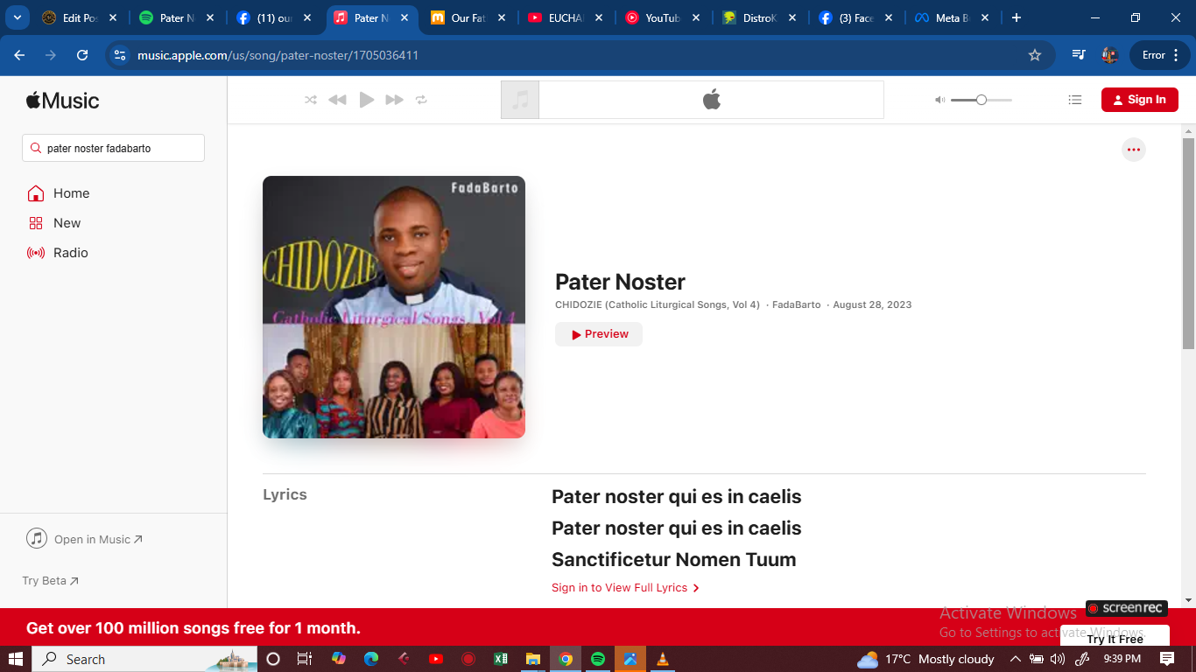Viewport: 1196px width, 672px height.
Task: Close the Edit Post tab
Action: click(113, 17)
